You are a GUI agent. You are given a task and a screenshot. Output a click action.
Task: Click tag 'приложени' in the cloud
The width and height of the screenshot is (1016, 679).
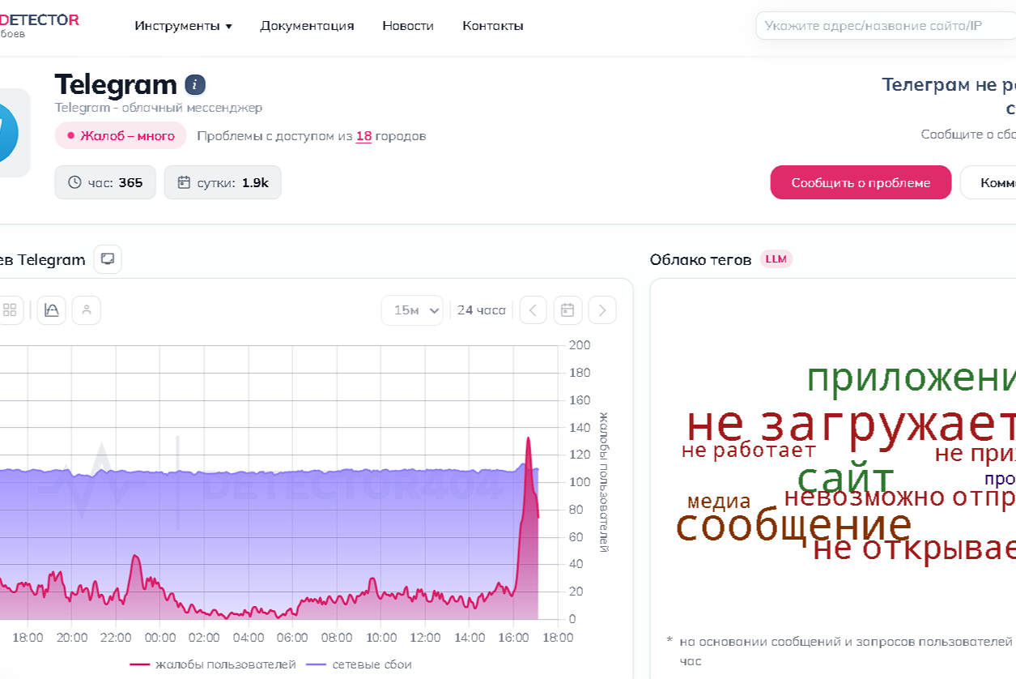tap(911, 378)
